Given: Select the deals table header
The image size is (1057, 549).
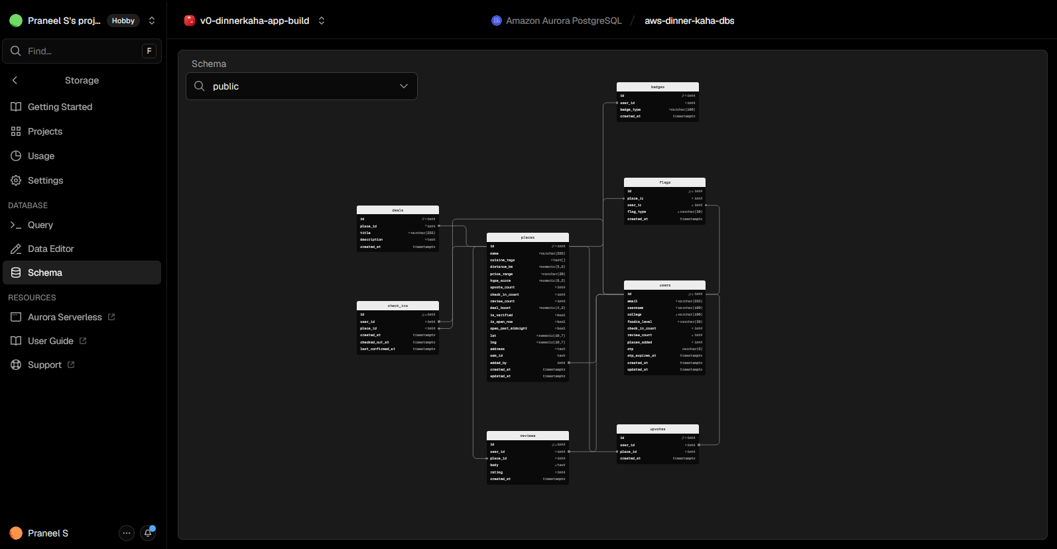Looking at the screenshot, I should pos(398,210).
